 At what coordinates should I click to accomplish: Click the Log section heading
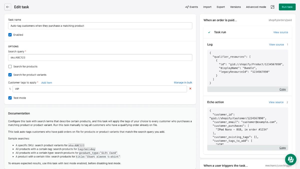pyautogui.click(x=210, y=45)
